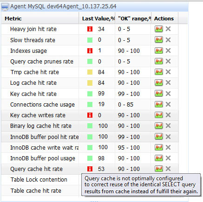203x202 pixels.
Task: Open chart for InnoDB cache write wait rate
Action: pos(159,147)
